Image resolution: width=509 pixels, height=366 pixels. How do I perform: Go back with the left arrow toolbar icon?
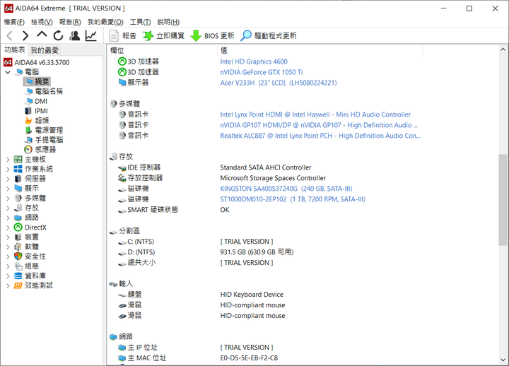(x=10, y=36)
